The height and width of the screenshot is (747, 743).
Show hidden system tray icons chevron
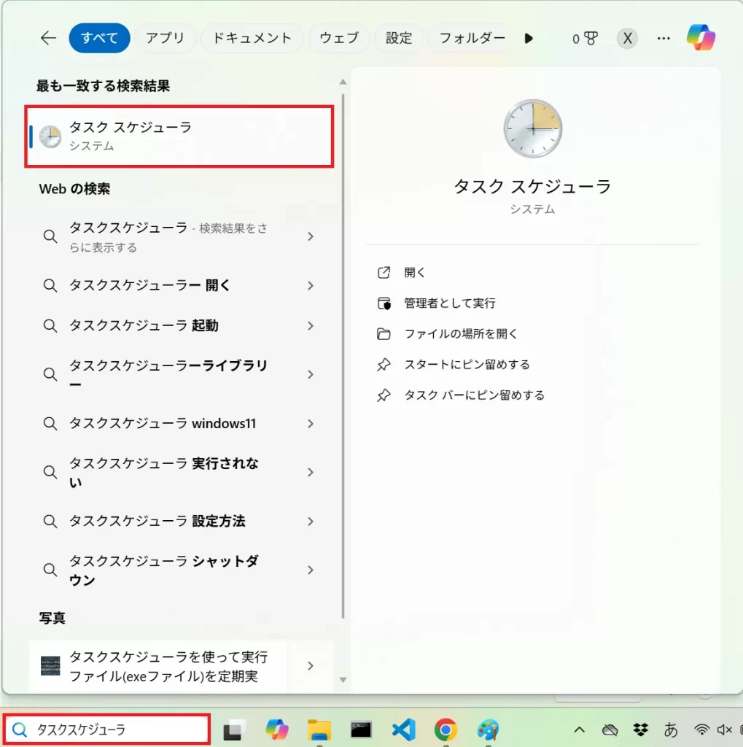pyautogui.click(x=580, y=729)
